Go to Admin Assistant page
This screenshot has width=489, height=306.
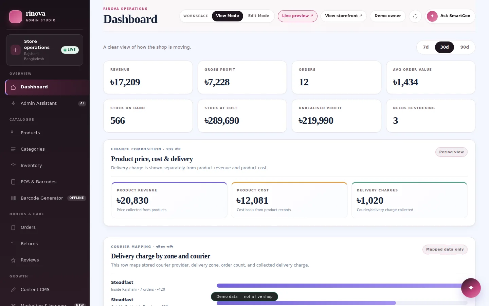[47, 103]
